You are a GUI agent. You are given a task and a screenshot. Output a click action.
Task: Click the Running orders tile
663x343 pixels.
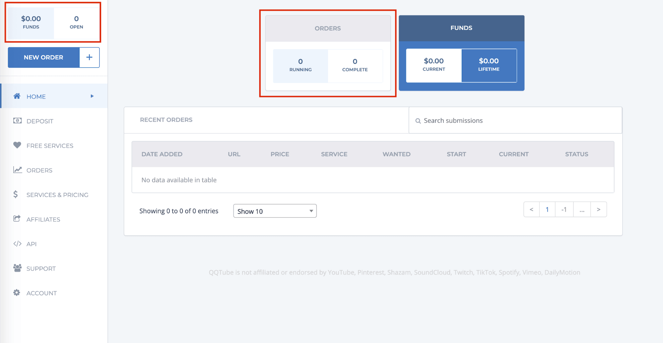300,66
